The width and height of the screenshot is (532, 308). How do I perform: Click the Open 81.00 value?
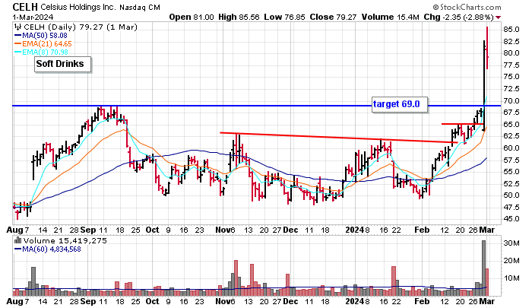[192, 17]
